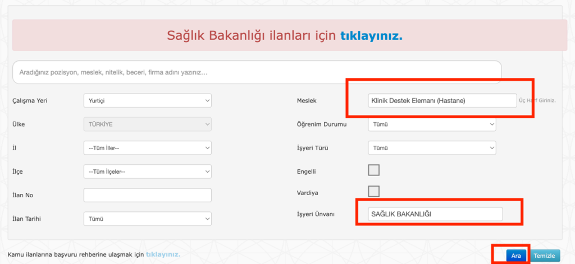Click the Temizle button to clear the form
Image resolution: width=575 pixels, height=264 pixels.
pyautogui.click(x=544, y=256)
